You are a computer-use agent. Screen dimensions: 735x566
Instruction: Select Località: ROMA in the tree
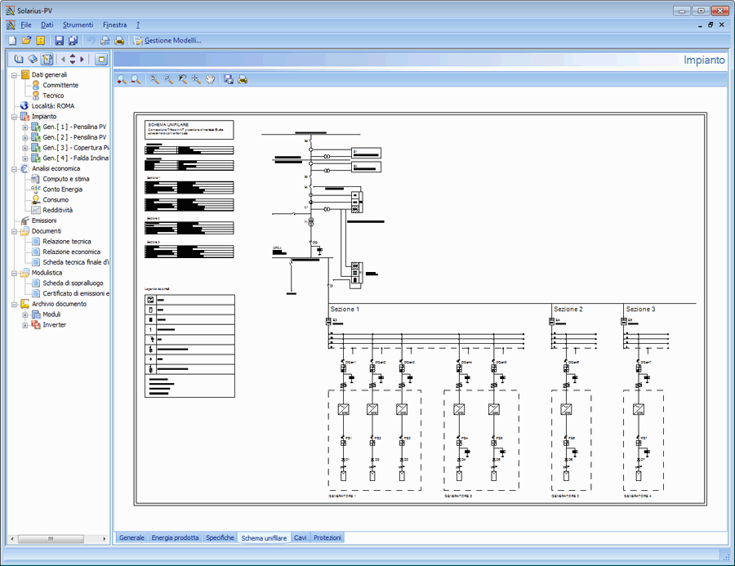point(53,106)
